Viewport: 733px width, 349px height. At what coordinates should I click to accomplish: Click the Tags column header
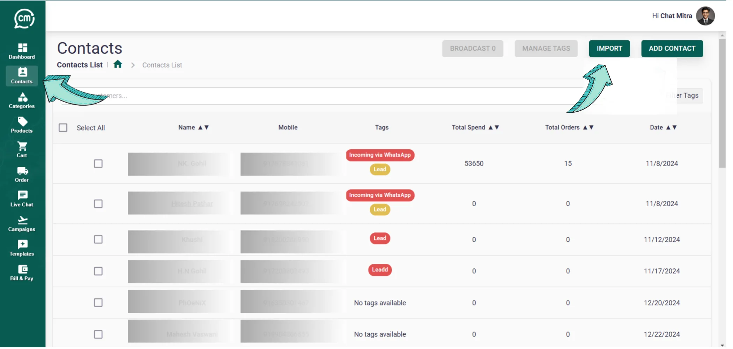[x=382, y=127]
